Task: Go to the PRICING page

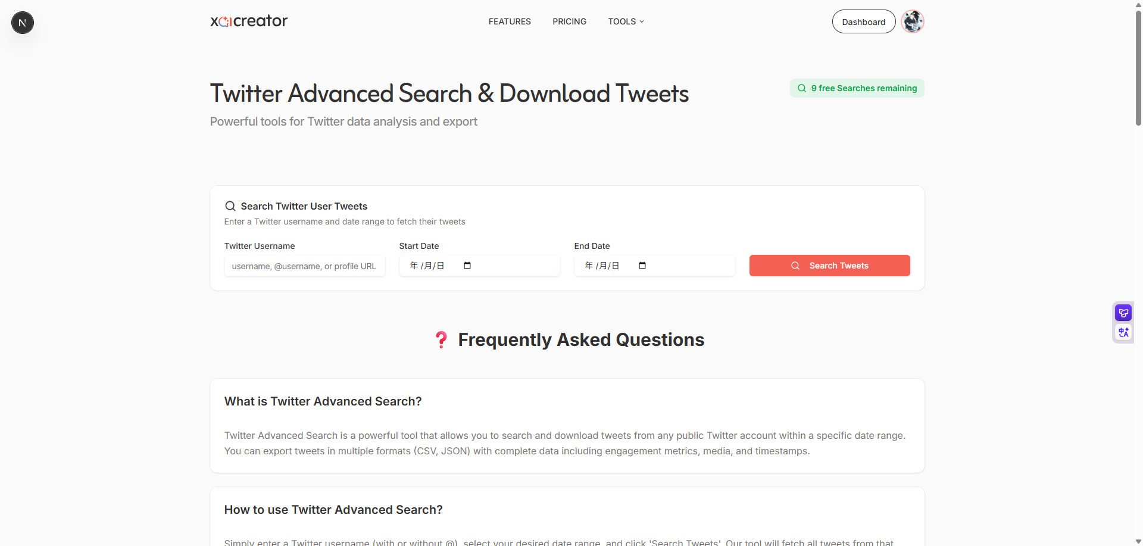Action: pos(569,21)
